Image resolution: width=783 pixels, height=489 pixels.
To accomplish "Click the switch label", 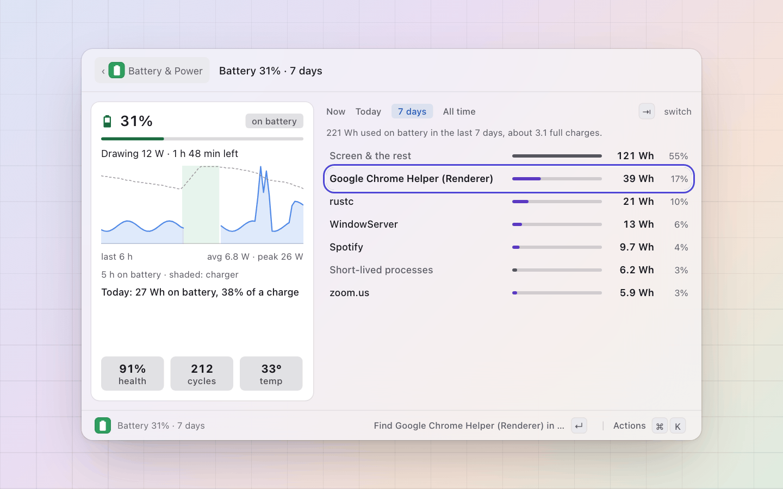I will pos(678,111).
